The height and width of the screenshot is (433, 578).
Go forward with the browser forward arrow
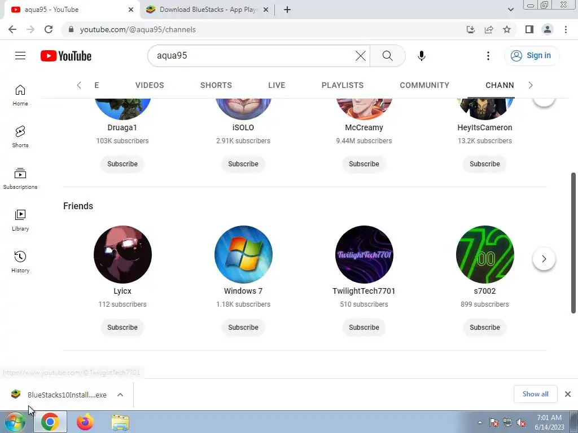tap(30, 29)
